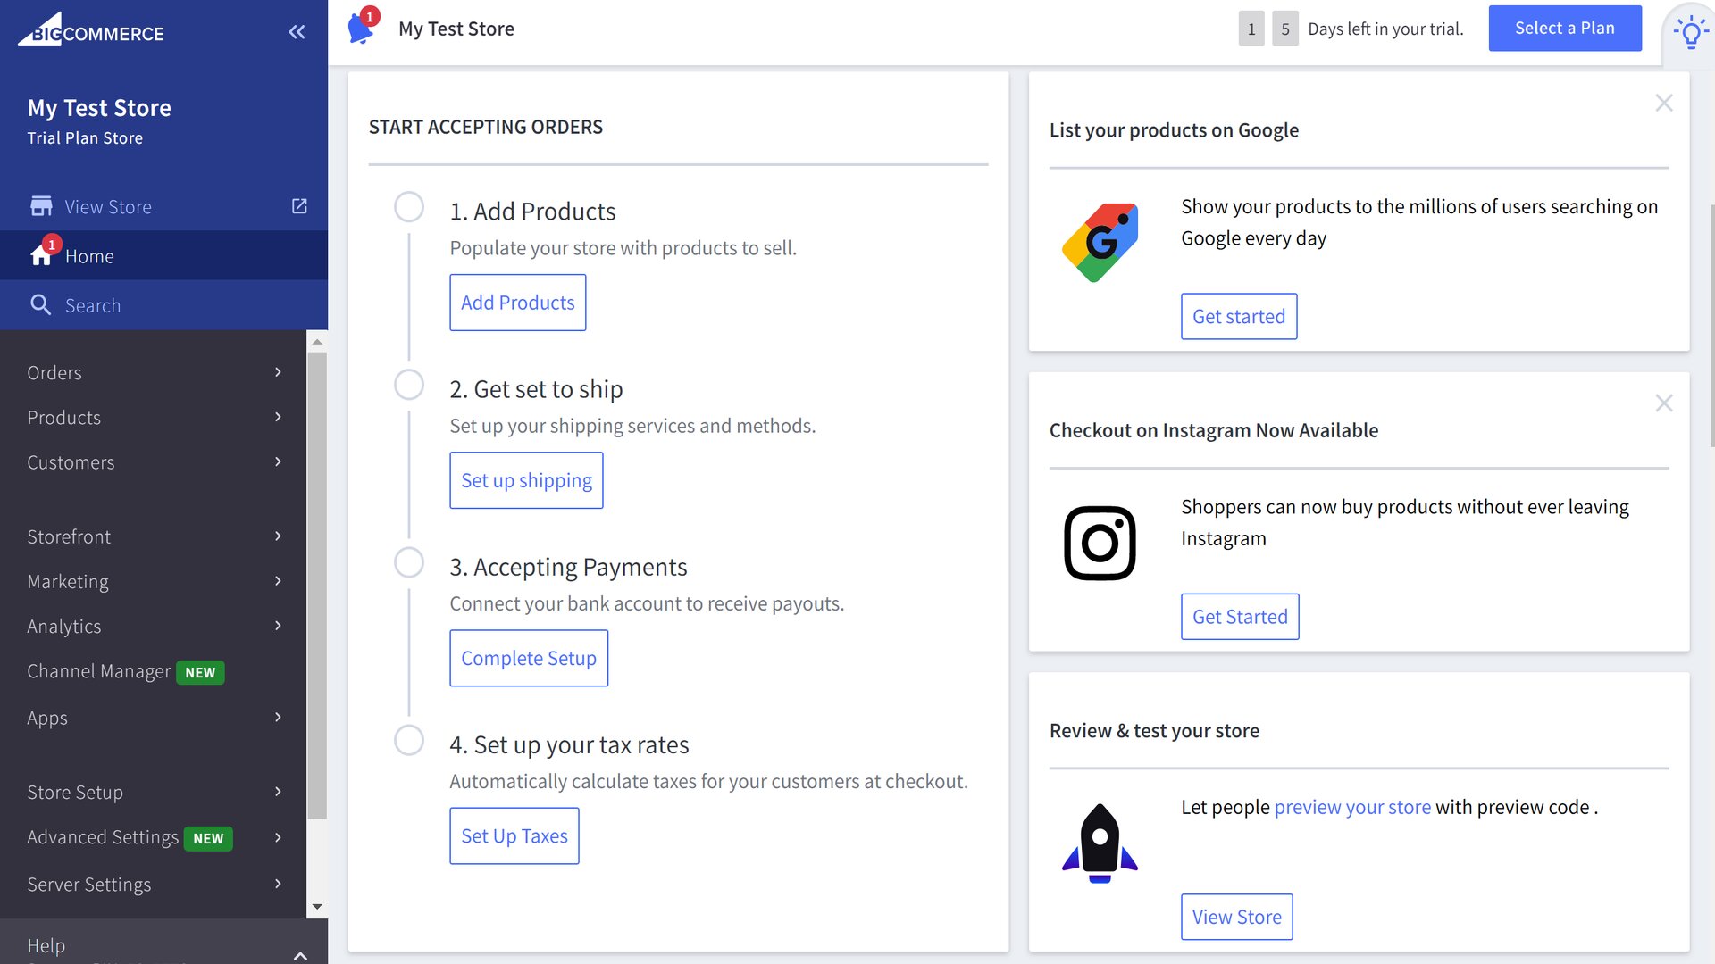The image size is (1715, 964).
Task: Expand the Help section arrow
Action: 300,955
